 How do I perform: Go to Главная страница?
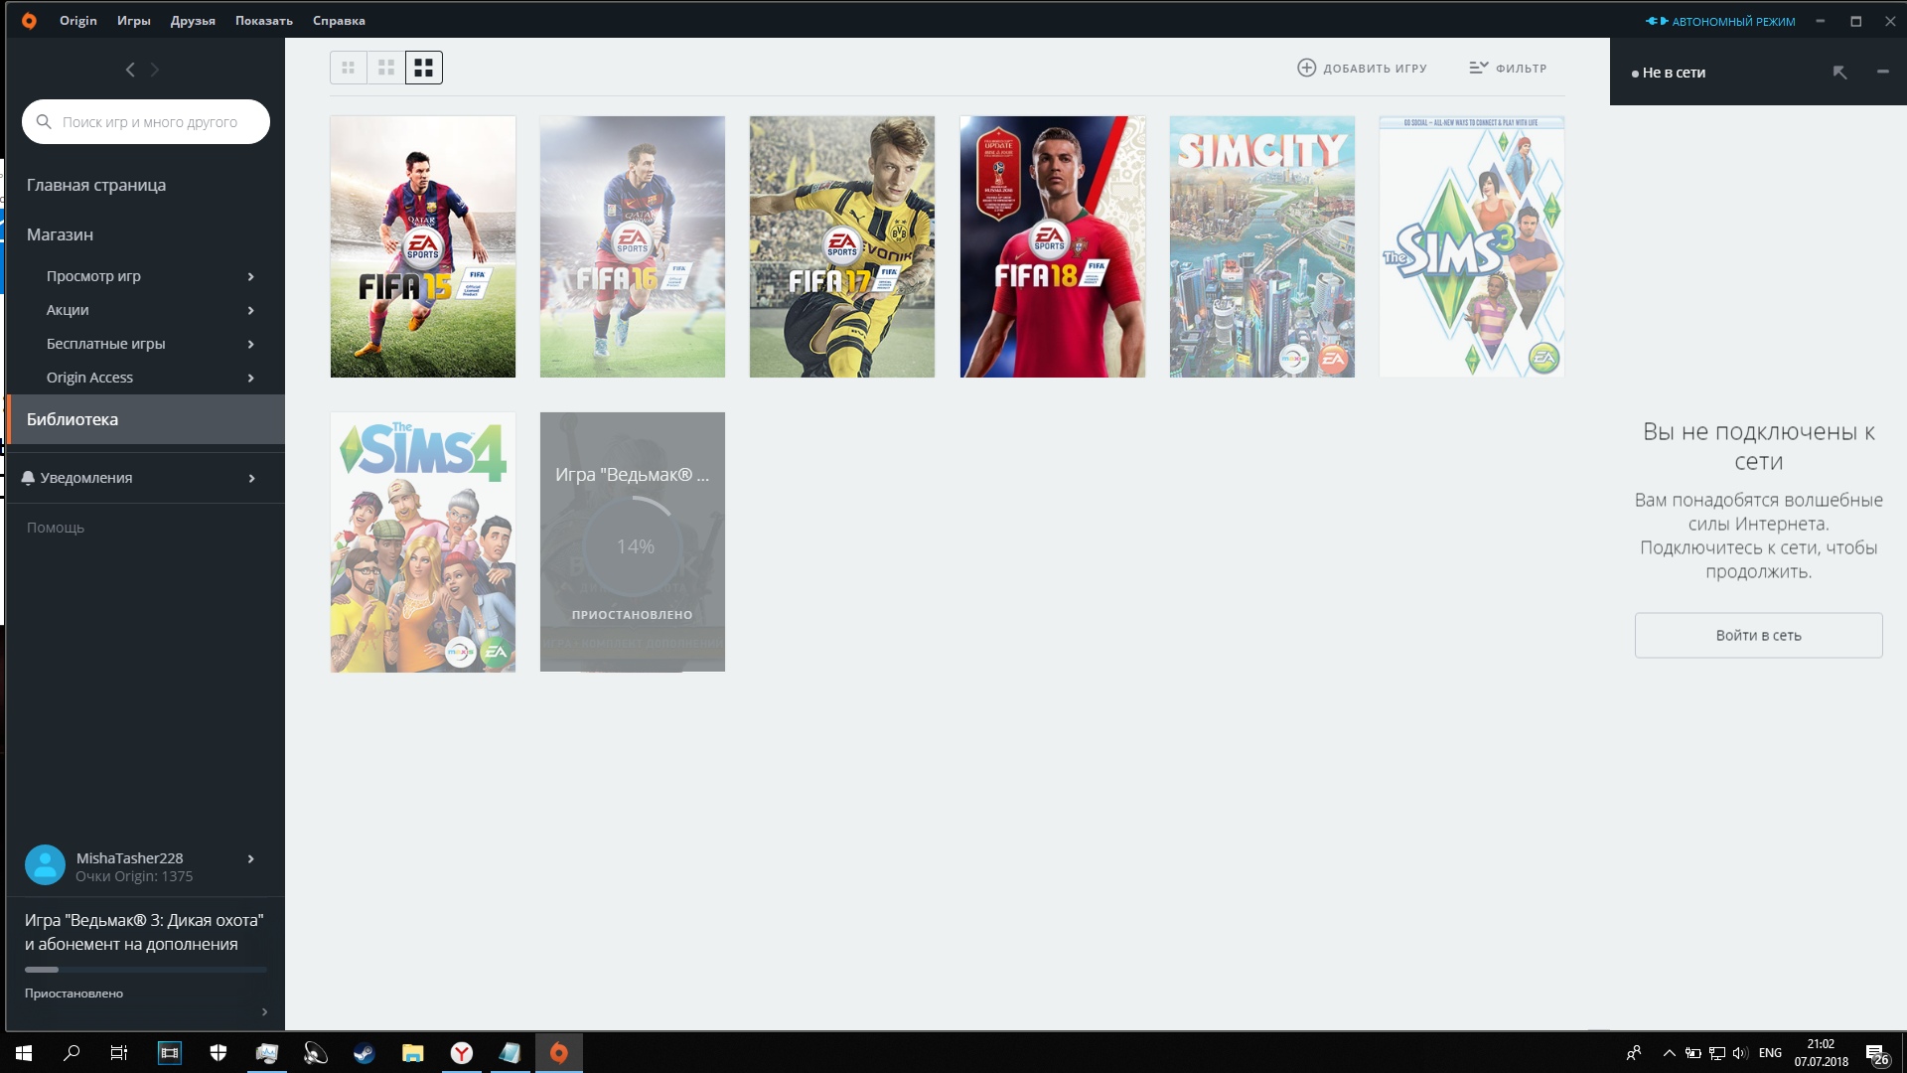[x=96, y=185]
